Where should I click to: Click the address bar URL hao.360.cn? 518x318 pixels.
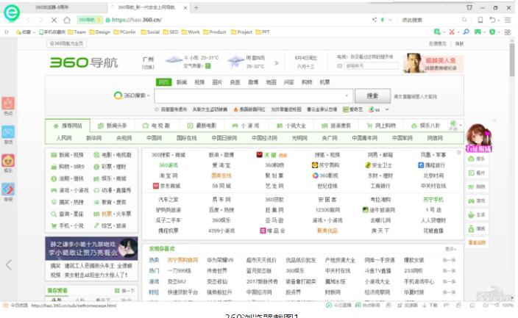(x=136, y=20)
